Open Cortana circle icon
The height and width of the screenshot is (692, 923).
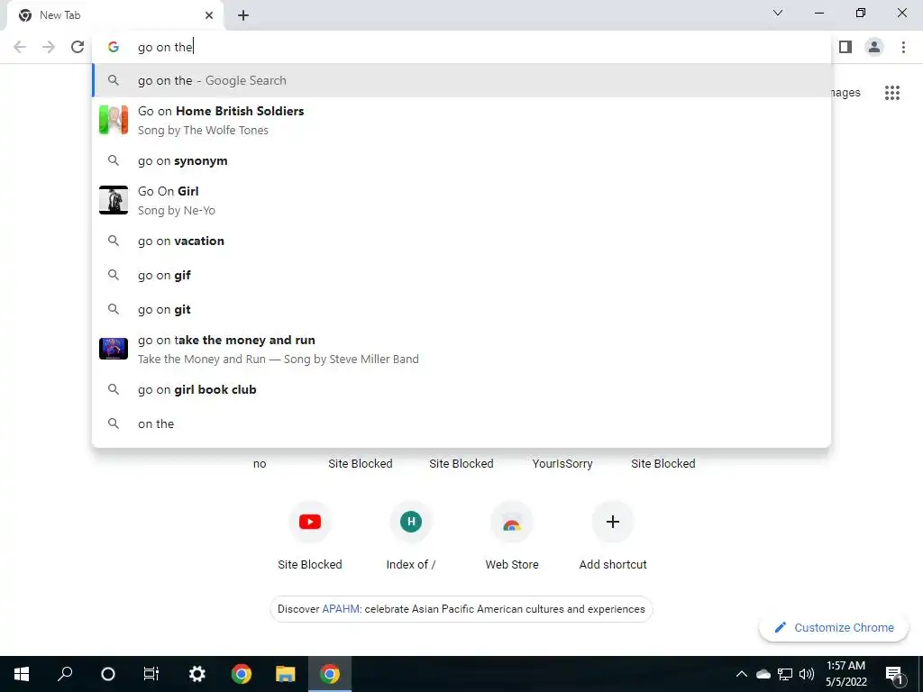[x=108, y=674]
